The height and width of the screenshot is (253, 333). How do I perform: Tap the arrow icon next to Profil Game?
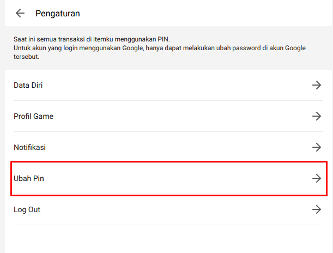(317, 116)
